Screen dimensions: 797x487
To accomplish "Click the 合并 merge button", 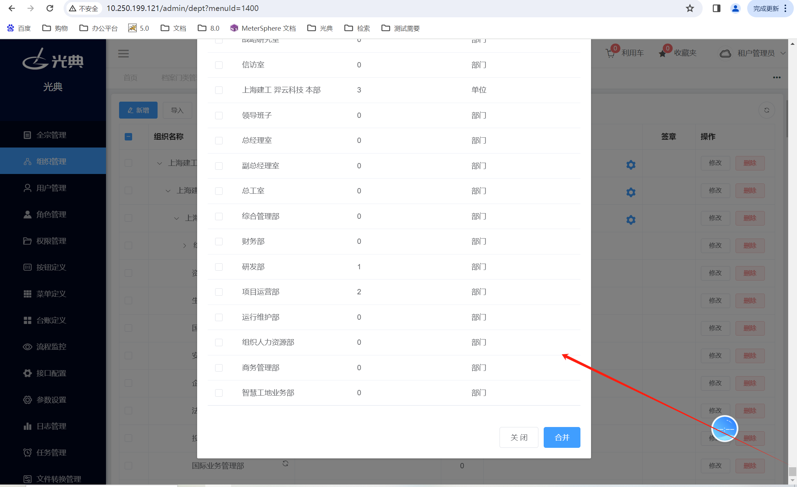I will coord(562,437).
